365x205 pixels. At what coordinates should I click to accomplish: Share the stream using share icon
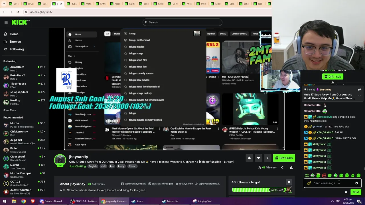pyautogui.click(x=282, y=167)
